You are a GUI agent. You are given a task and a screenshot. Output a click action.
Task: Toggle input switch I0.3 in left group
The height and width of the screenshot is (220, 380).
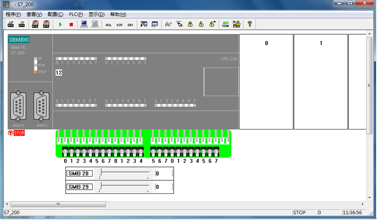click(84, 152)
